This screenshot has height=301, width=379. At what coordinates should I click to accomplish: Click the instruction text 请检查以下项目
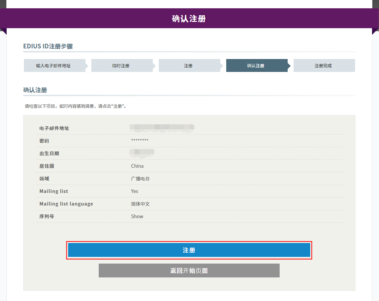(x=76, y=106)
